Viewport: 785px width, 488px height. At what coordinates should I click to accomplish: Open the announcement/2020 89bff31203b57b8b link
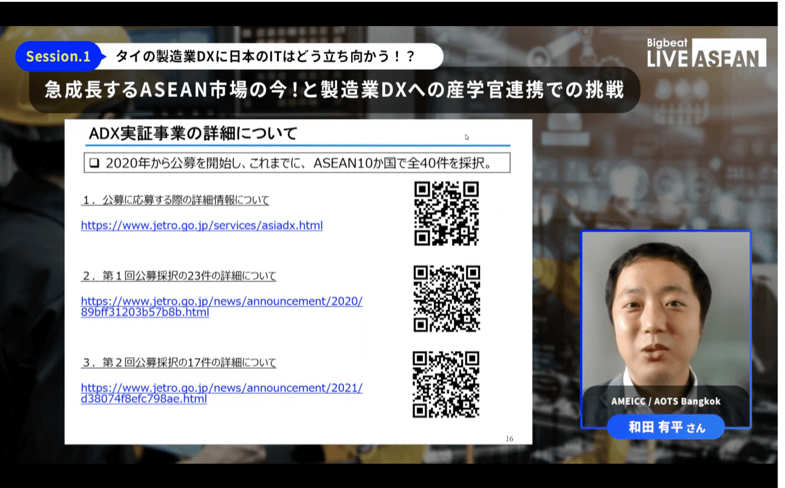point(222,307)
